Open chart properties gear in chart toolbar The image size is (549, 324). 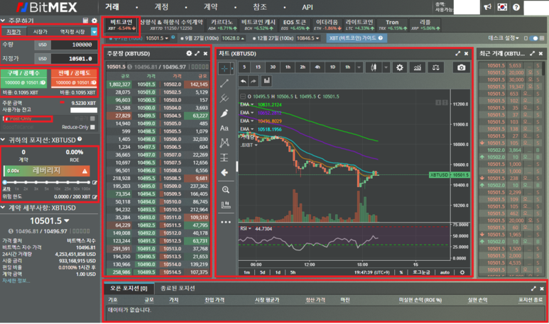(x=399, y=67)
